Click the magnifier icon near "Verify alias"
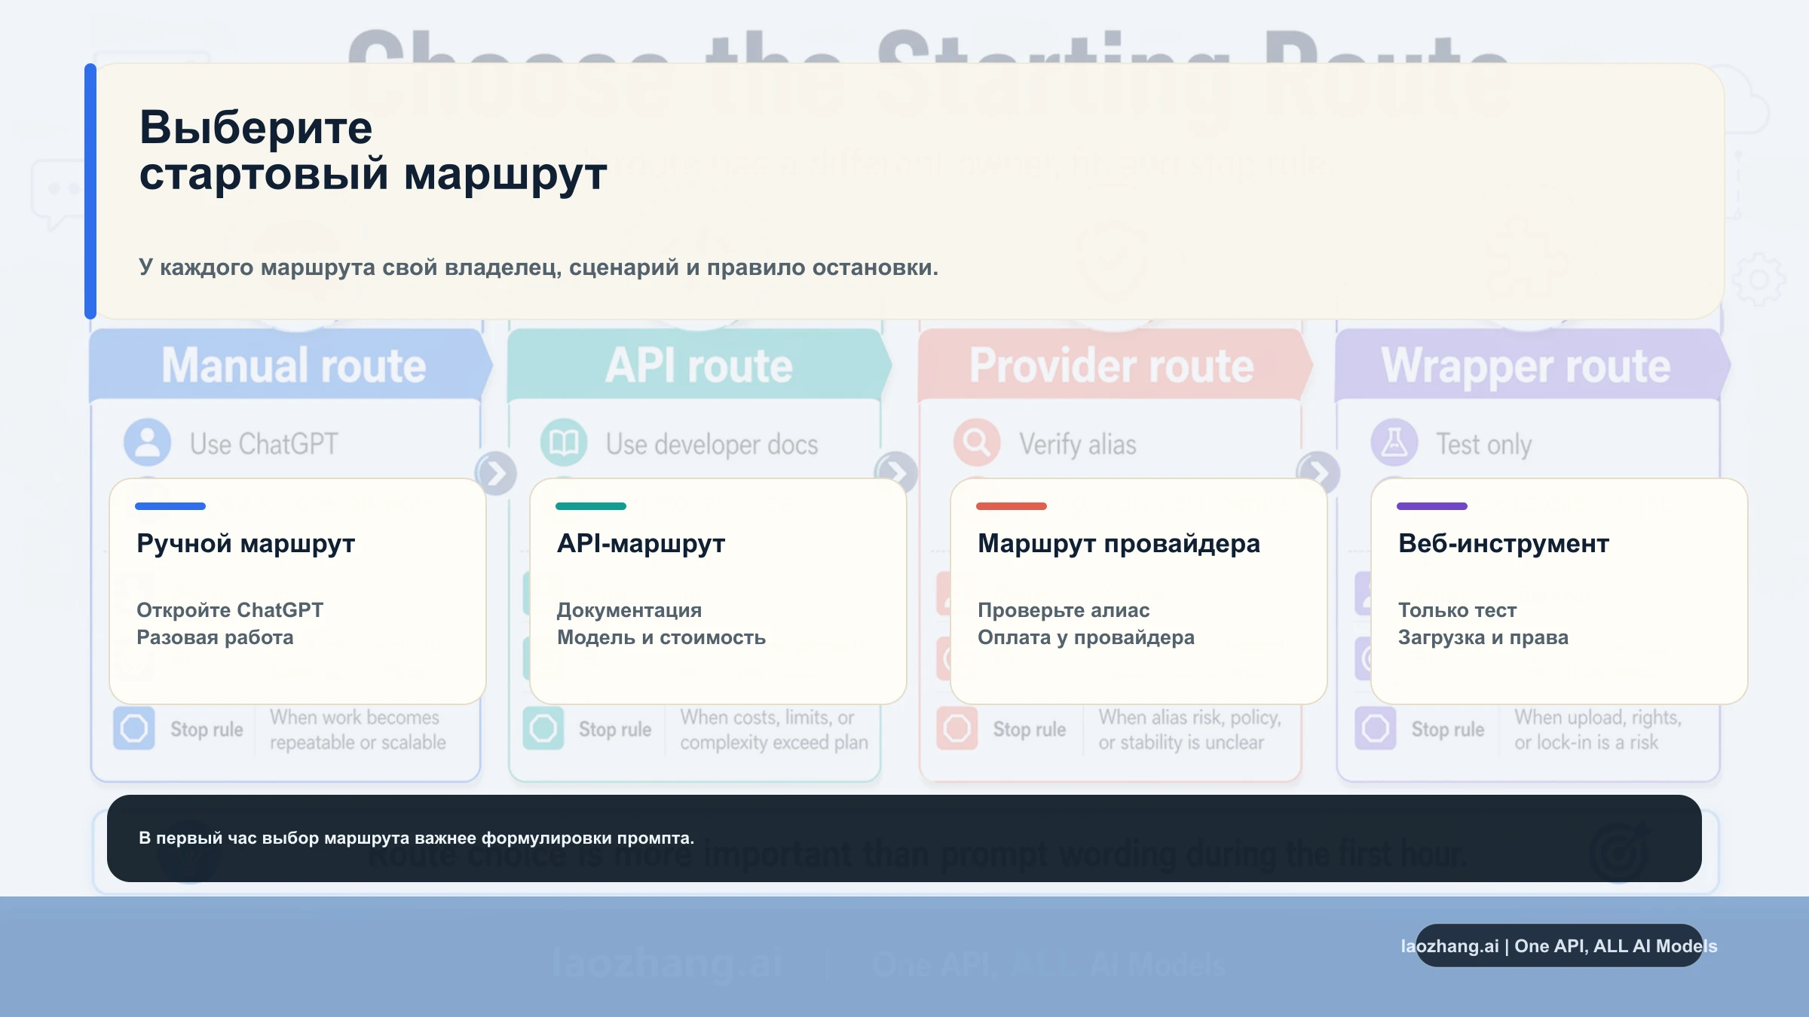This screenshot has height=1017, width=1809. point(978,444)
